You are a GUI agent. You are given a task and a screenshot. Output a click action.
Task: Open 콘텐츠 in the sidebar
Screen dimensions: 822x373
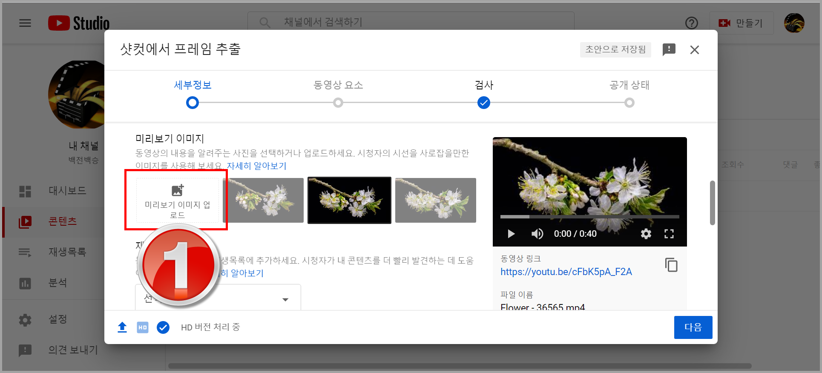[63, 221]
